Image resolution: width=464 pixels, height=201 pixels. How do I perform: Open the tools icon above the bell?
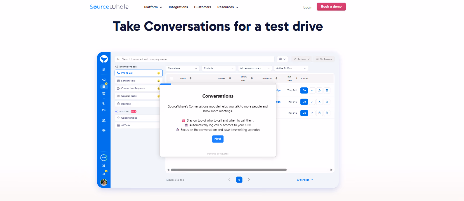pos(104,166)
